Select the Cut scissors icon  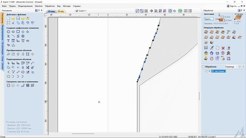click(13, 23)
